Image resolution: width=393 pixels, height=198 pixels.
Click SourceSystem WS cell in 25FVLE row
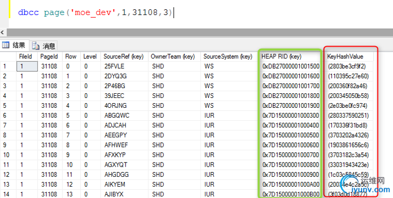coord(229,66)
